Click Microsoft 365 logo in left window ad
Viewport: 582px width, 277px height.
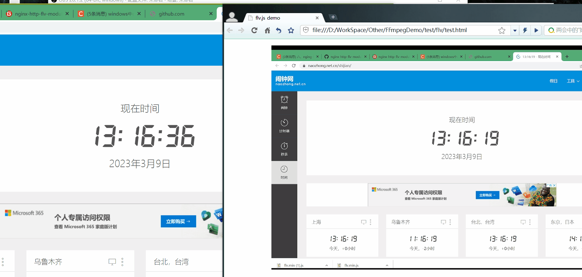(24, 213)
